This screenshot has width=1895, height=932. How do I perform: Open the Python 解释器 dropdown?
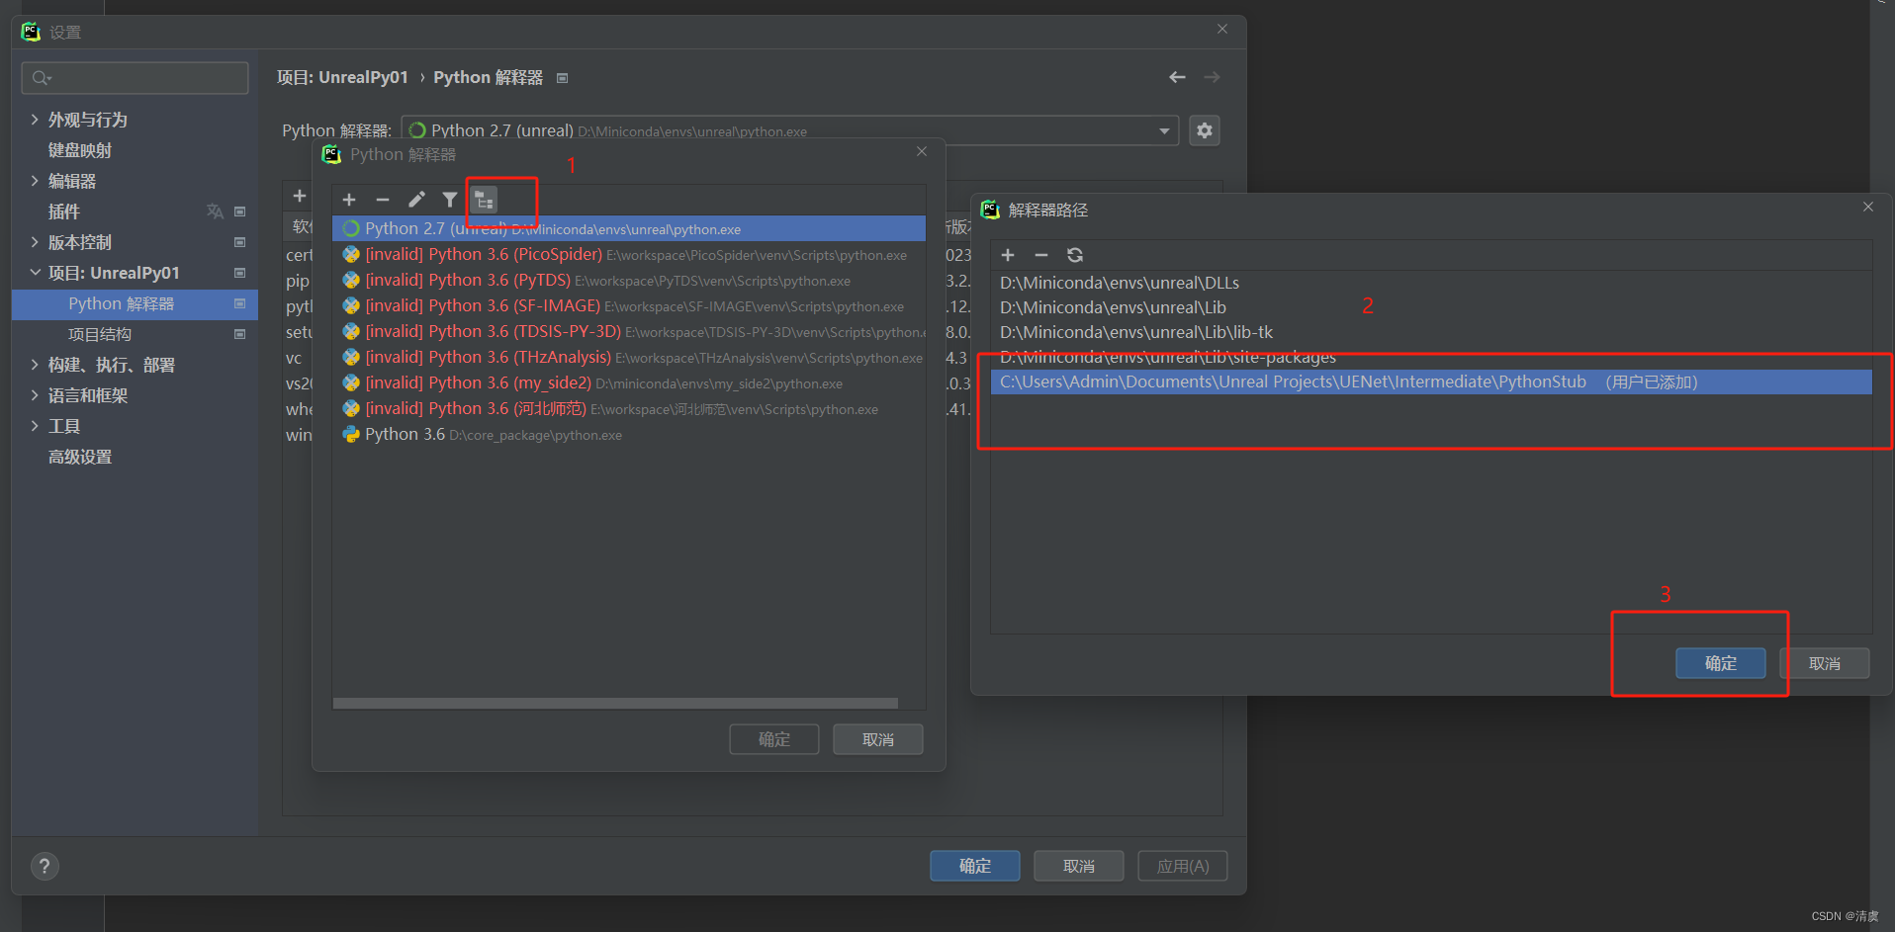click(1163, 129)
